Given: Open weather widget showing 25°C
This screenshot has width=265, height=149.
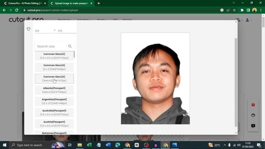Looking at the screenshot, I should pos(214,145).
